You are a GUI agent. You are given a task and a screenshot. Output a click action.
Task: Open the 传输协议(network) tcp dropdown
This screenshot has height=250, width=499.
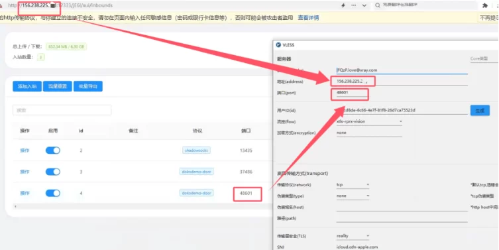coord(353,185)
